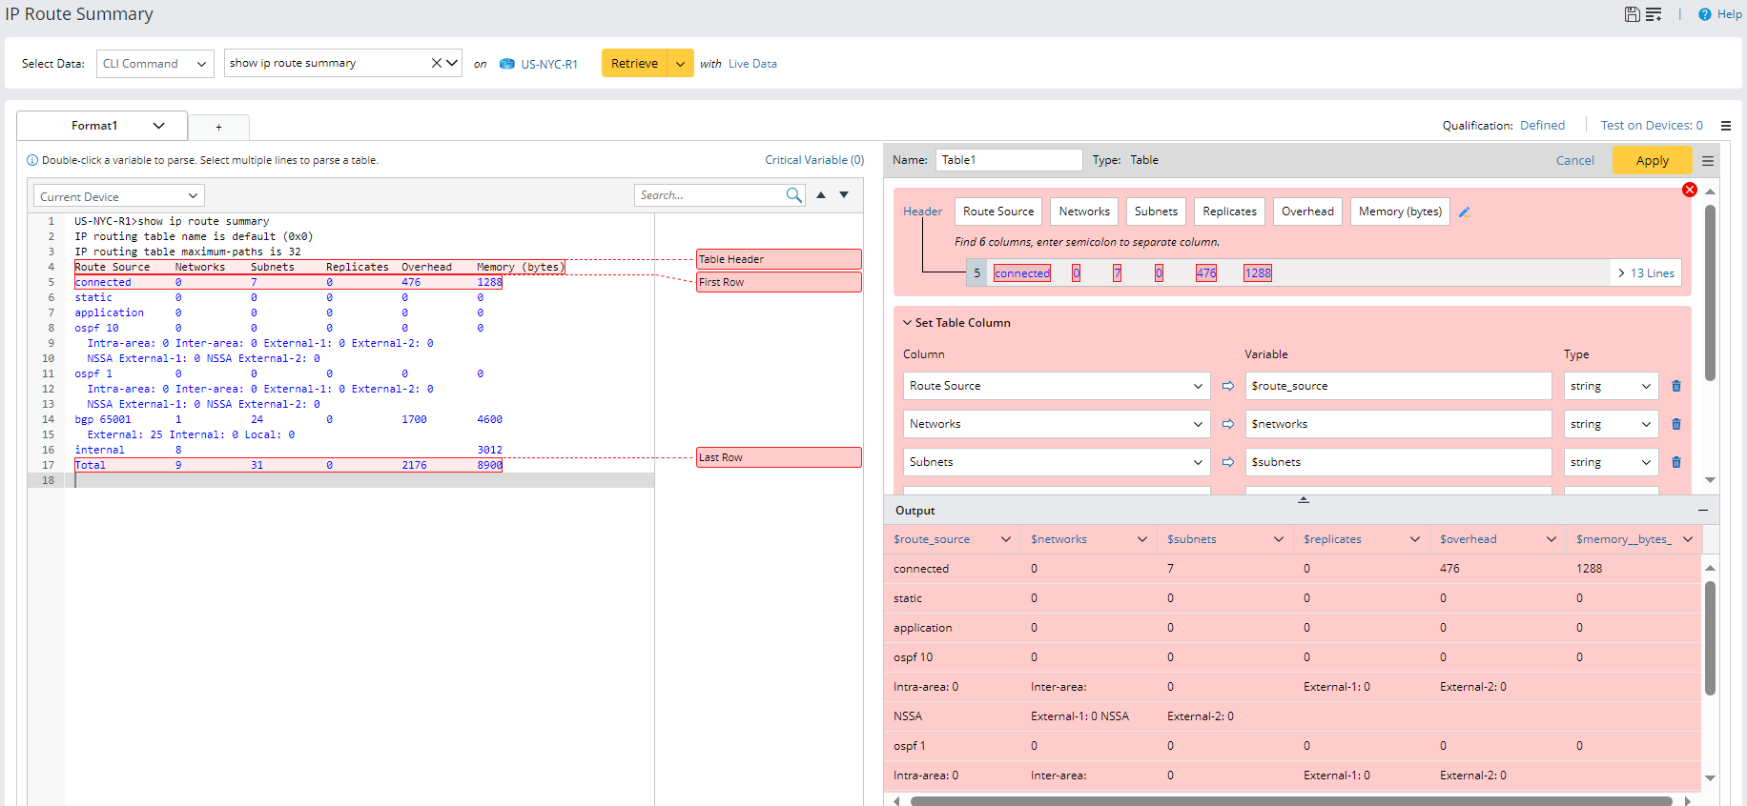Screen dimensions: 1747x806
Task: Remove table definition with red X
Action: [x=1690, y=190]
